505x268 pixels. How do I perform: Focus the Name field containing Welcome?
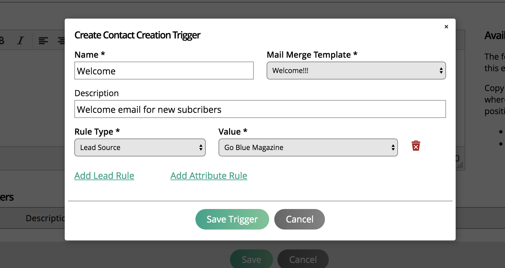pos(164,71)
